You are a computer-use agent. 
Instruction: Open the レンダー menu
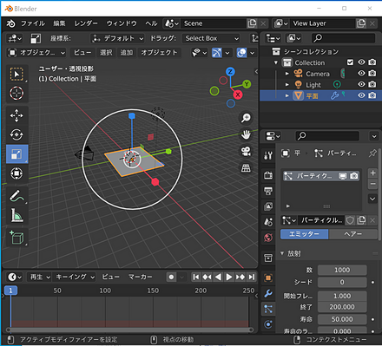(x=86, y=23)
